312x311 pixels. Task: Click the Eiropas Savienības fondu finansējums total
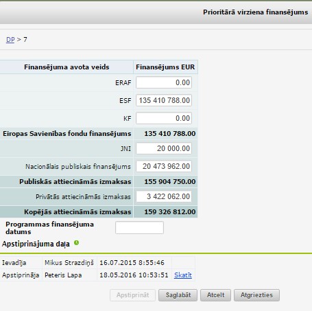pos(170,134)
